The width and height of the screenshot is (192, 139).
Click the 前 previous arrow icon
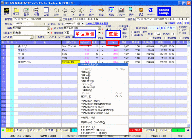[64, 12]
